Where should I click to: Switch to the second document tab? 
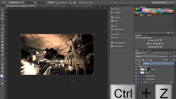pos(53,6)
